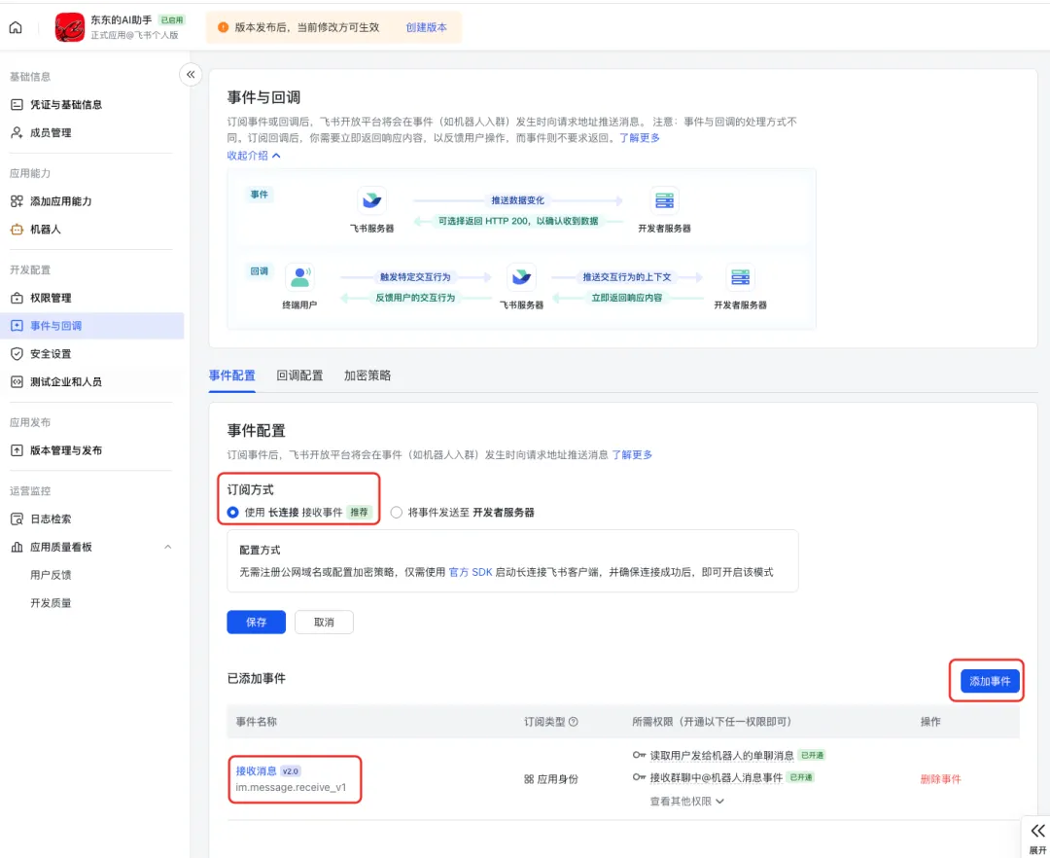Screen dimensions: 1050x858
Task: Click the 凭证与基础信息 sidebar icon
Action: [x=17, y=104]
